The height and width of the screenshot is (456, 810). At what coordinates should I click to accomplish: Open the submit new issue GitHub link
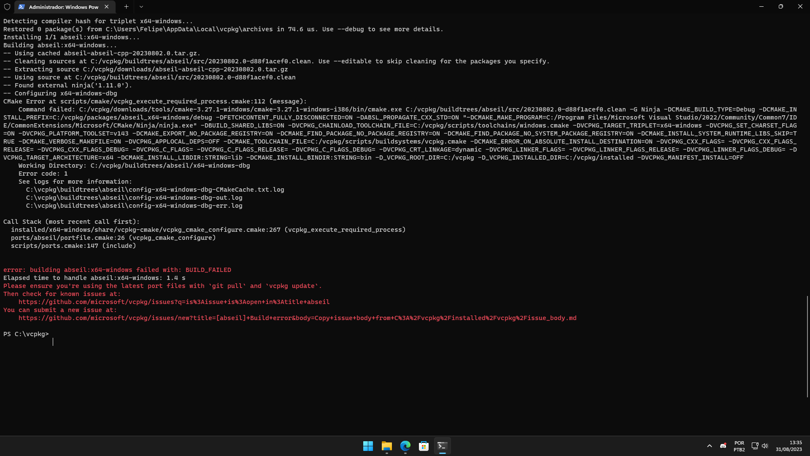[297, 318]
